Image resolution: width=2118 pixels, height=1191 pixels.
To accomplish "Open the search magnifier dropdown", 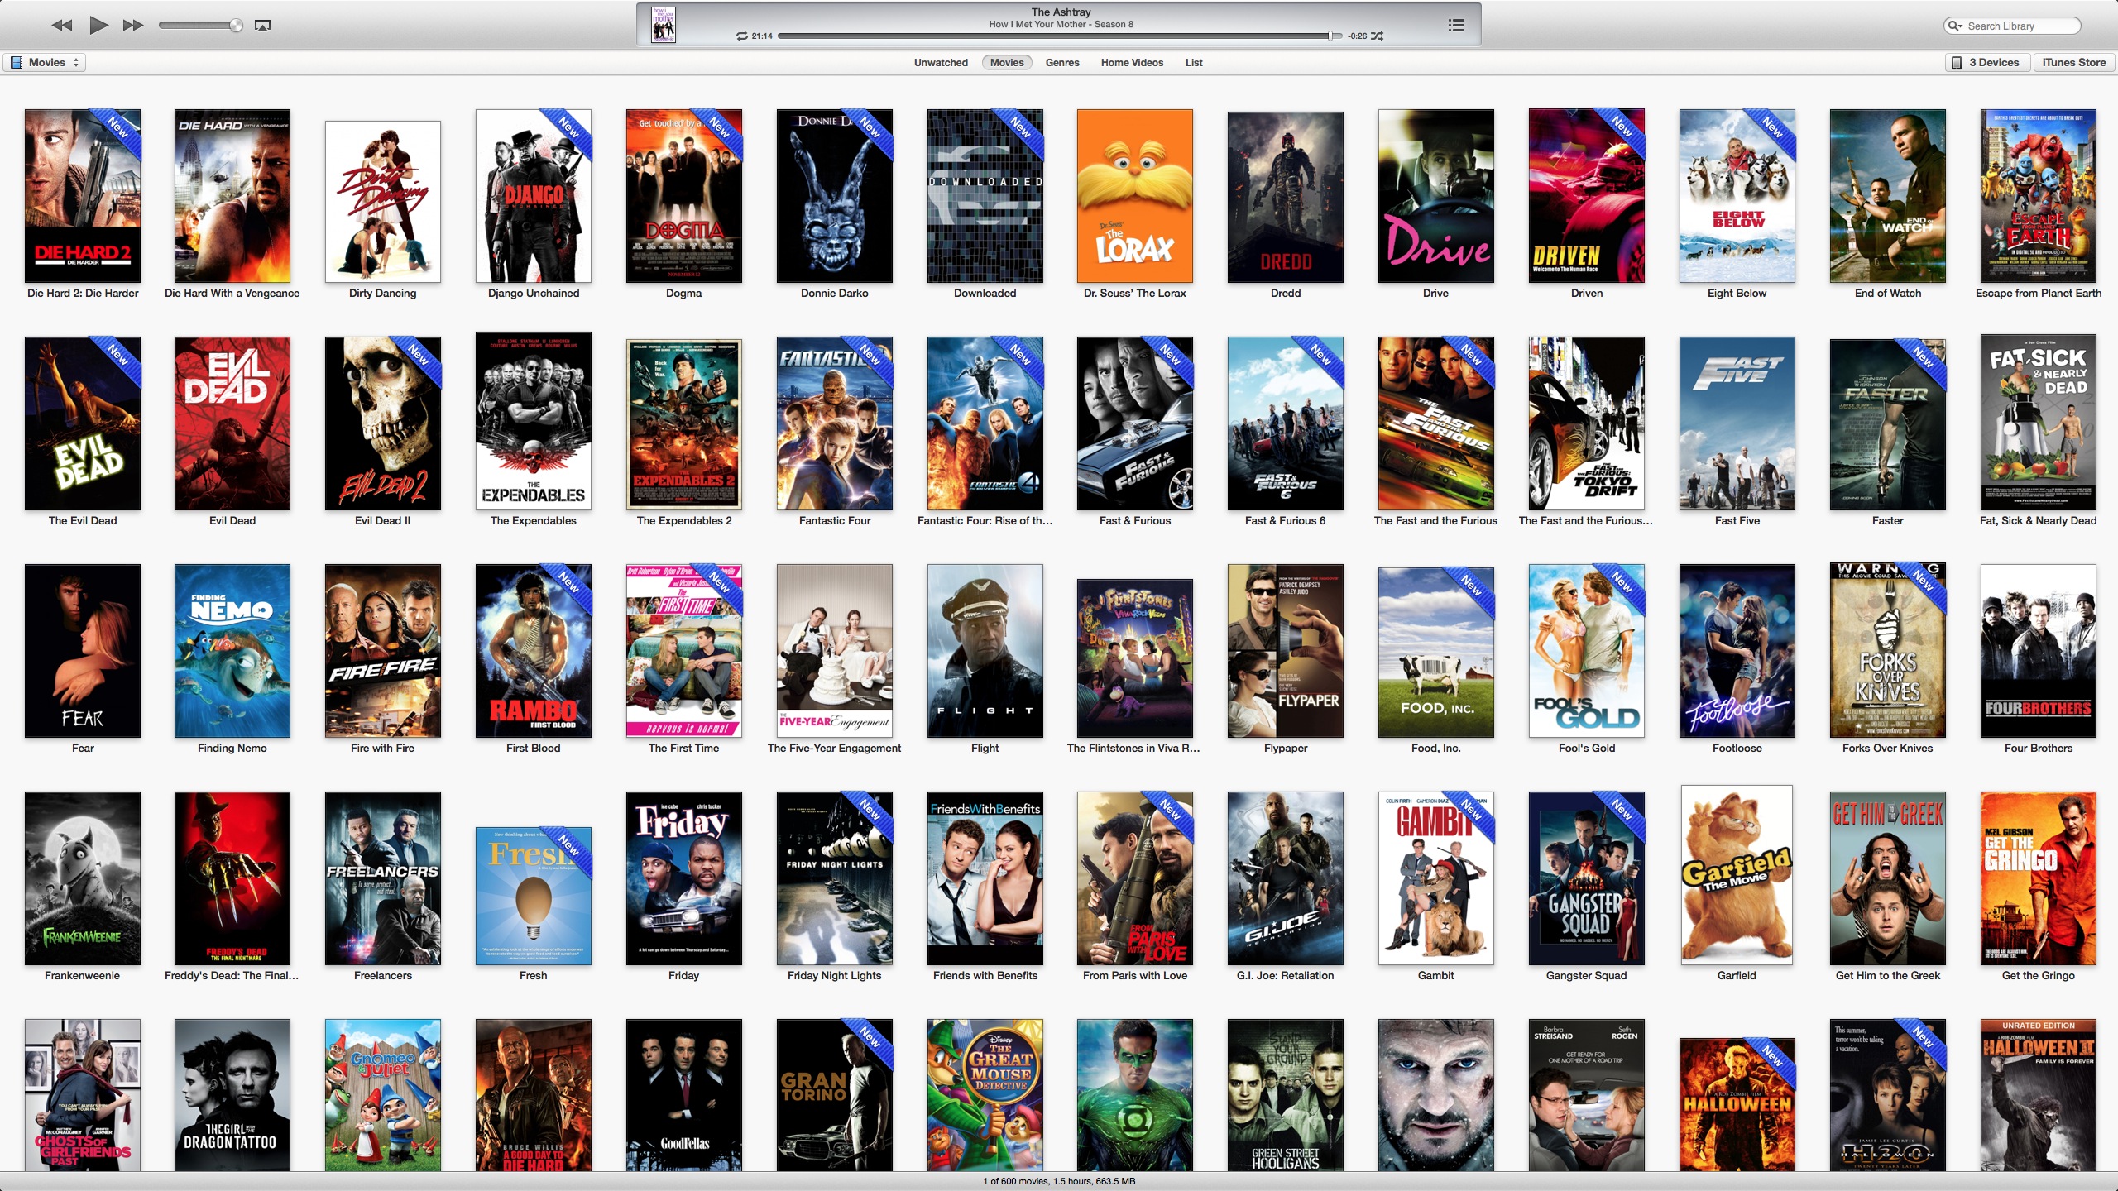I will [x=1956, y=26].
